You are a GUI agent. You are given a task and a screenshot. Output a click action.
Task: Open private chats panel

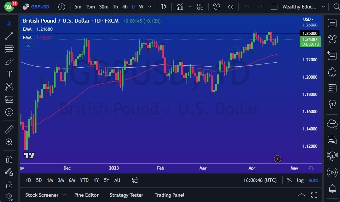(332, 140)
